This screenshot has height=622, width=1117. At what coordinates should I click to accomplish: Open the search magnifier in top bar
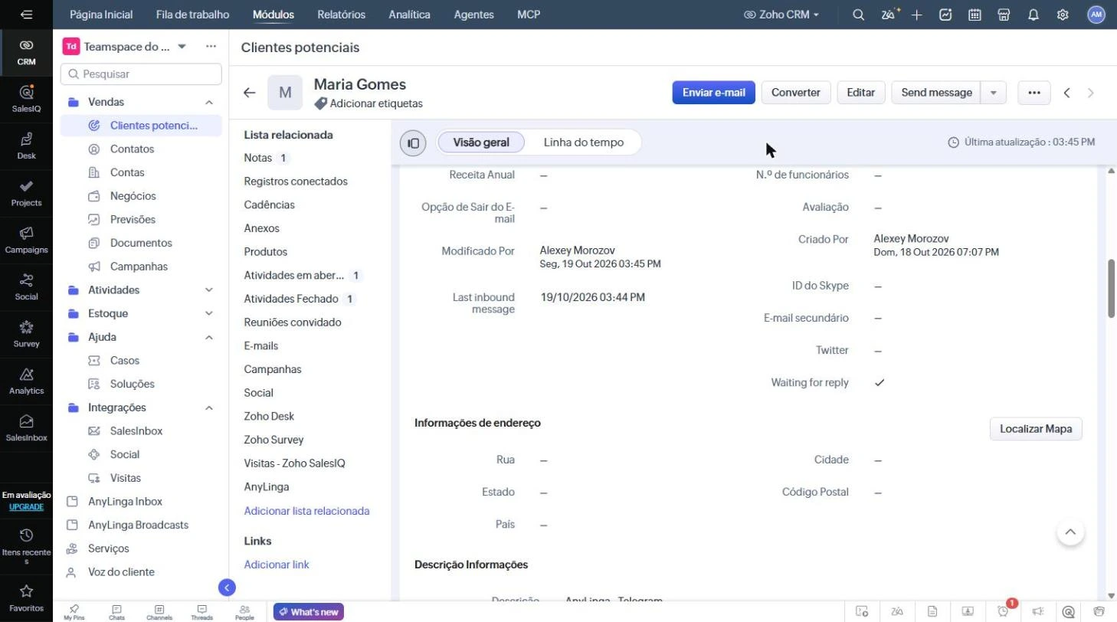pyautogui.click(x=859, y=15)
